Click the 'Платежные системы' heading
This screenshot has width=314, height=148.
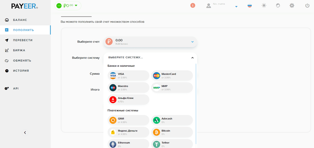pyautogui.click(x=123, y=110)
